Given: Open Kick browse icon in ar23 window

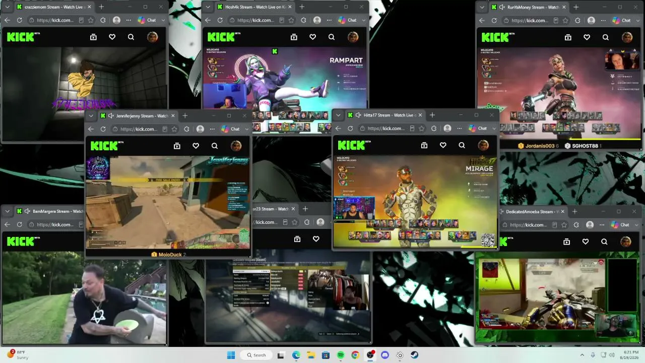Looking at the screenshot, I should pos(297,239).
